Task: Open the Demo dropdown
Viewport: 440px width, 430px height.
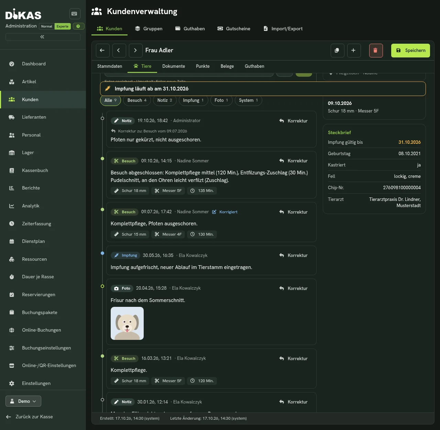Action: (x=23, y=401)
